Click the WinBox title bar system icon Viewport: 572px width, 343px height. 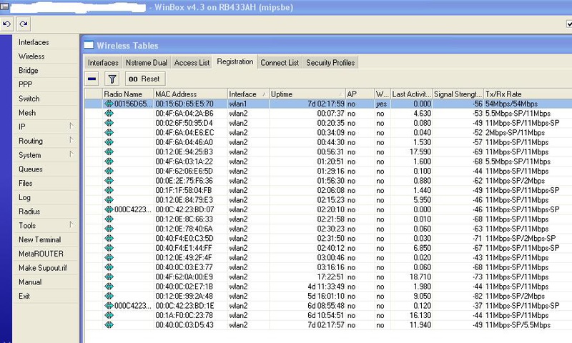(x=5, y=7)
